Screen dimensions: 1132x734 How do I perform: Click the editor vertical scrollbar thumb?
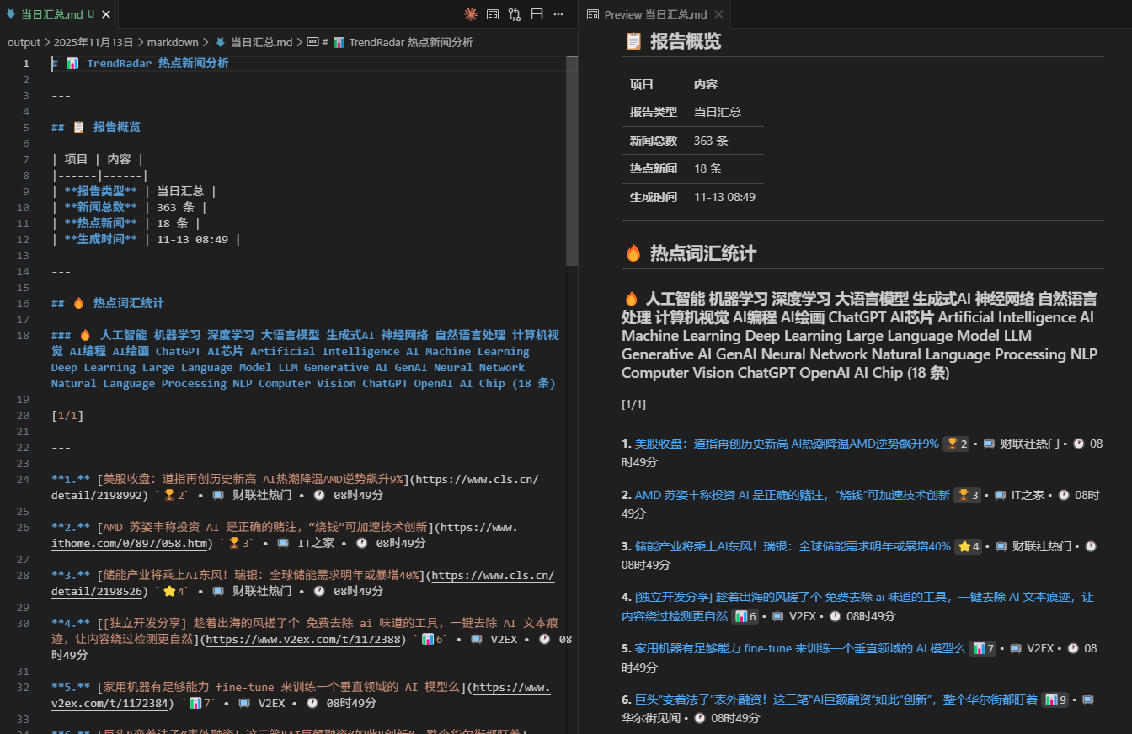coord(572,160)
